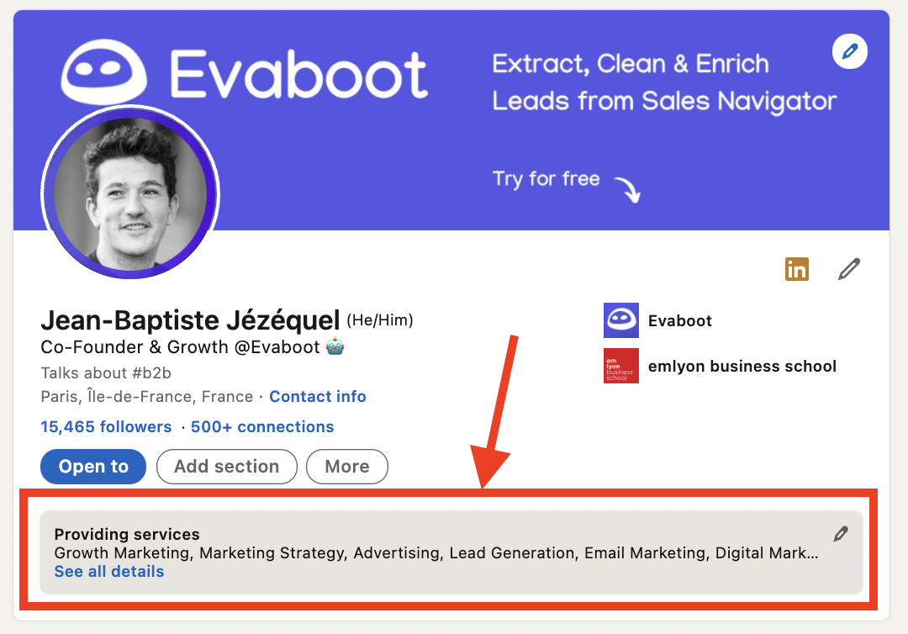Click the name Jean-Baptiste Jézéquel
This screenshot has height=634, width=908.
190,320
